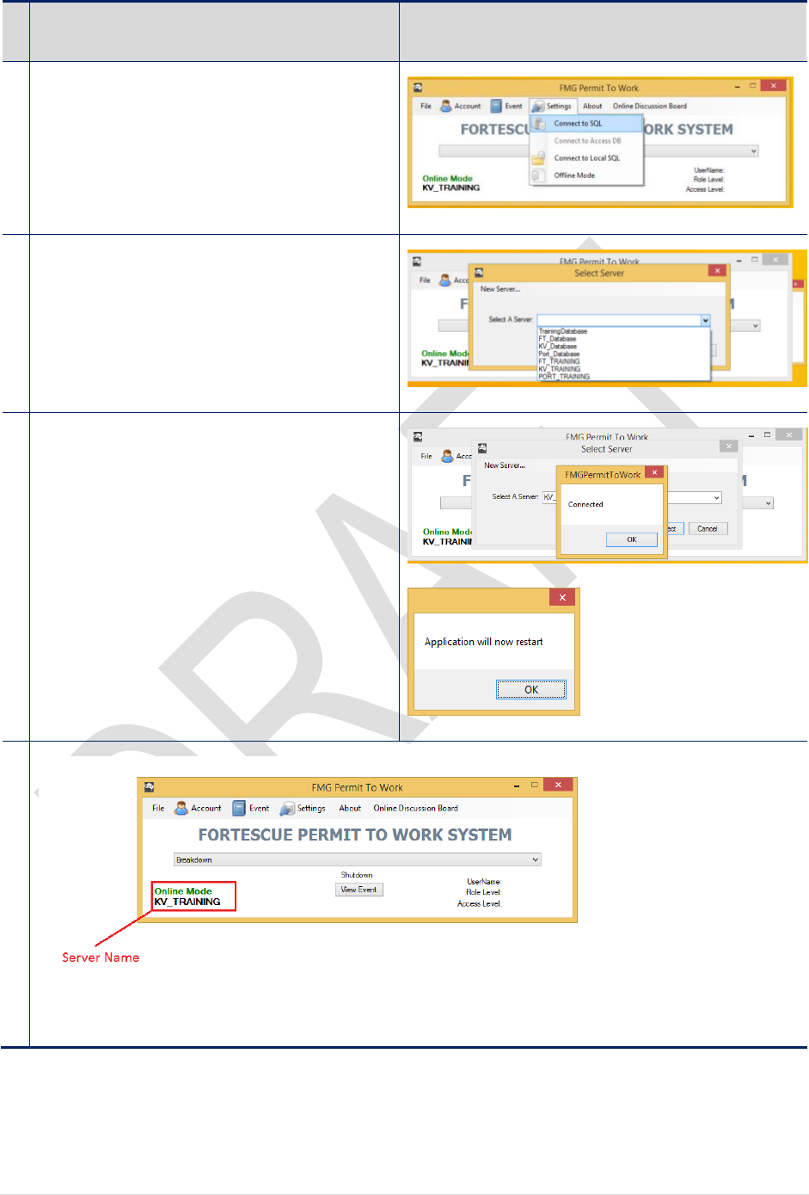
Task: Open File menu in top FMG window
Action: (426, 107)
